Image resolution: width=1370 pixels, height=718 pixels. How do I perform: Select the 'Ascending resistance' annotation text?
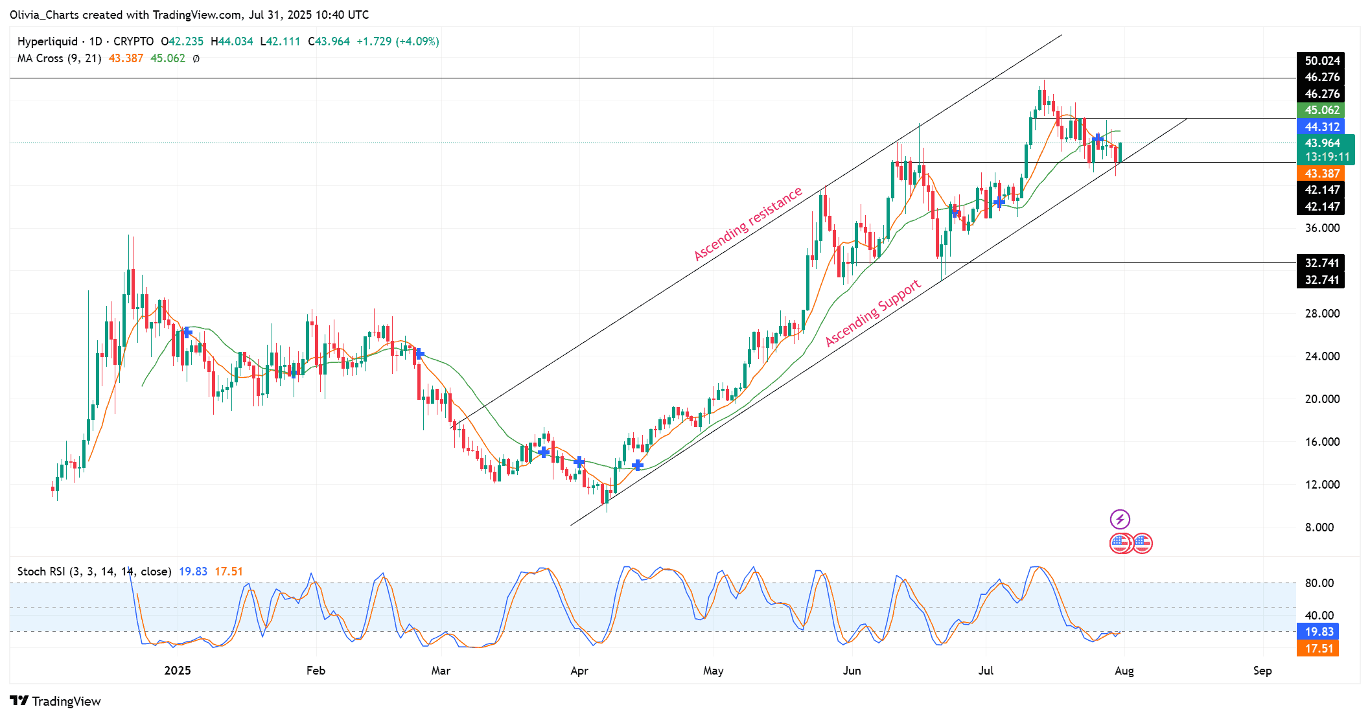(x=748, y=224)
